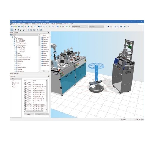The image size is (154, 141).
Task: Click the Value column header
Action: [x=34, y=81]
